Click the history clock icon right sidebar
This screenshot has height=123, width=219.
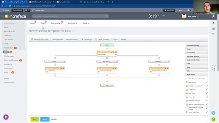click(213, 29)
